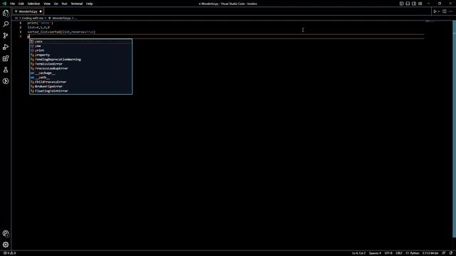
Task: Open the Extensions view
Action: 6,58
